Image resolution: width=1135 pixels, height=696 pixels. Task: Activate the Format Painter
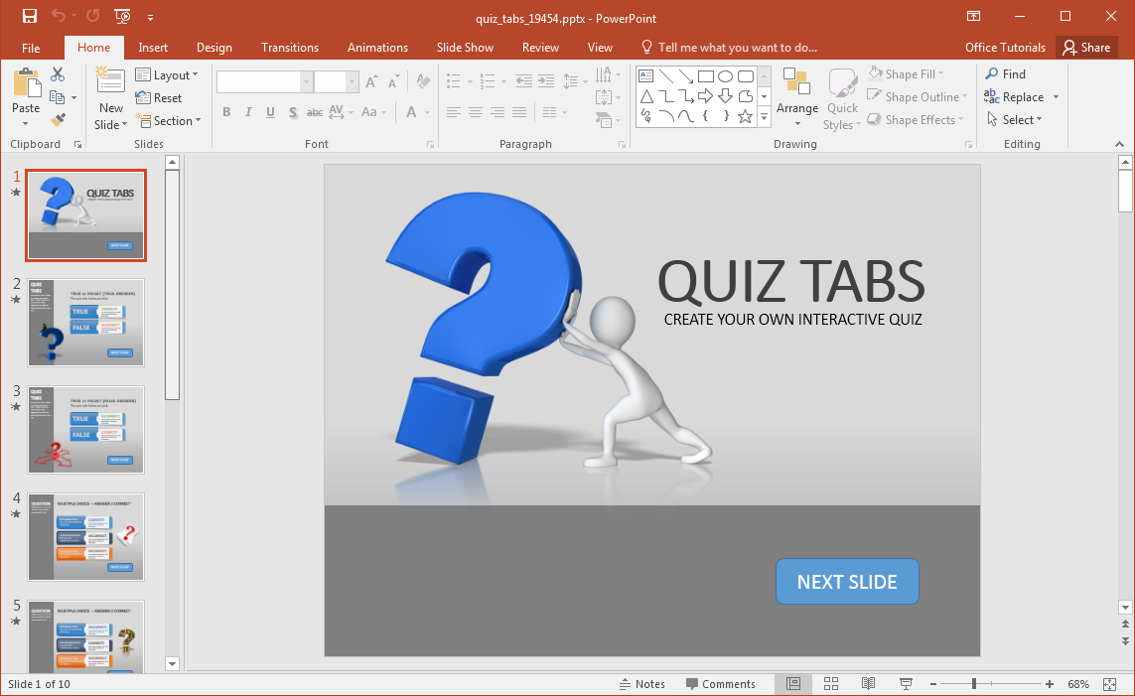pos(60,120)
